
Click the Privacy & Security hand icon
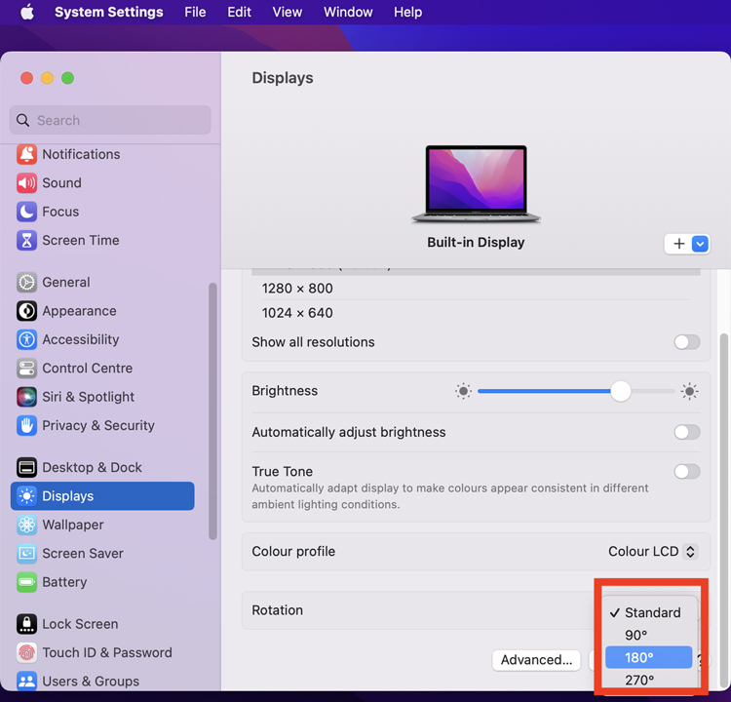pyautogui.click(x=26, y=425)
